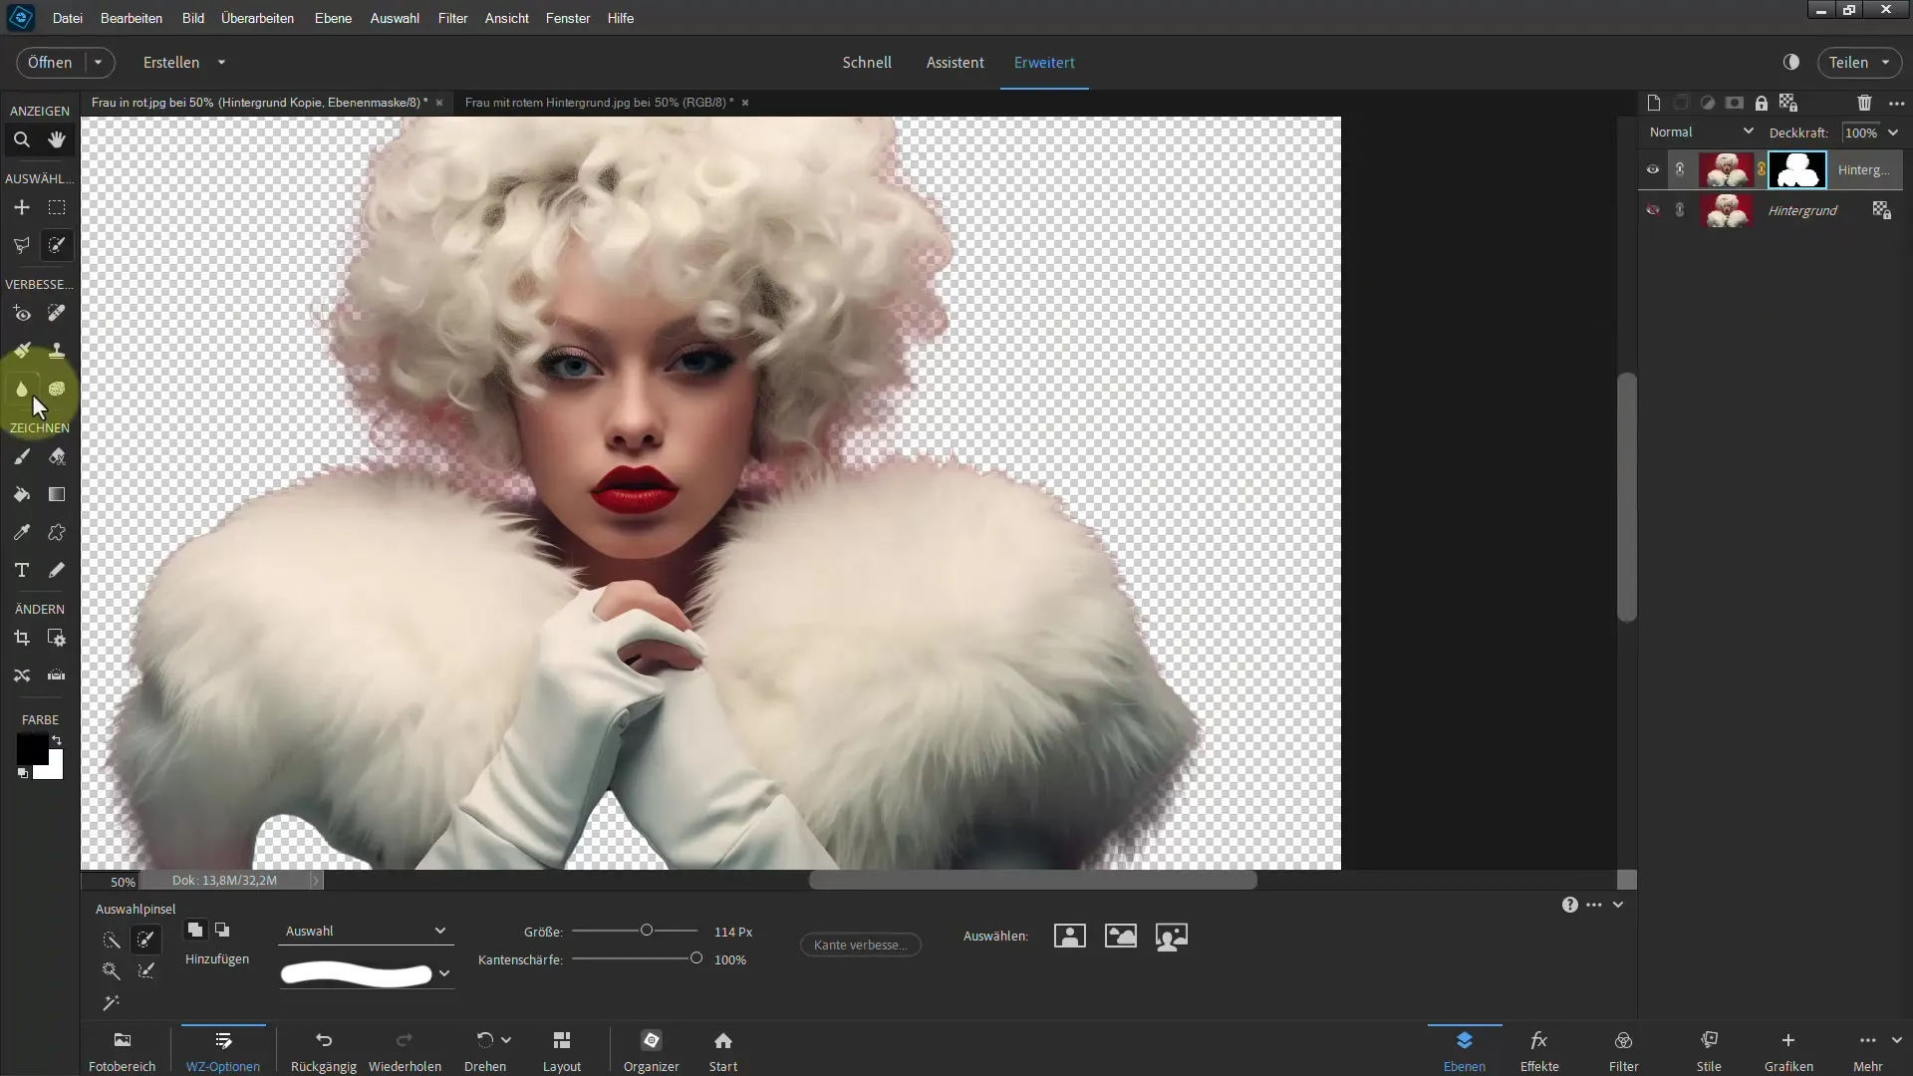
Task: Expand the Drehen arrow options
Action: (506, 1040)
